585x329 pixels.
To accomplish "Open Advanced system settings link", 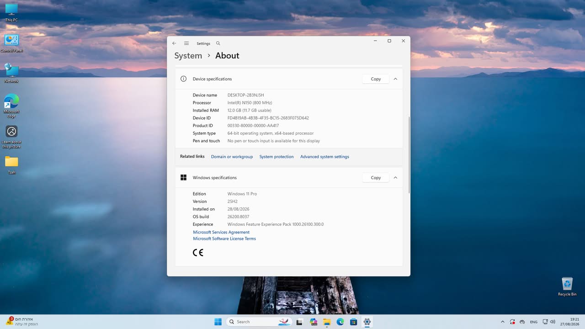I will pyautogui.click(x=324, y=157).
